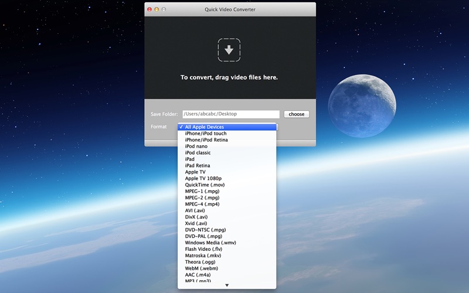Image resolution: width=469 pixels, height=293 pixels.
Task: Select All Apple Devices format option
Action: tap(227, 127)
